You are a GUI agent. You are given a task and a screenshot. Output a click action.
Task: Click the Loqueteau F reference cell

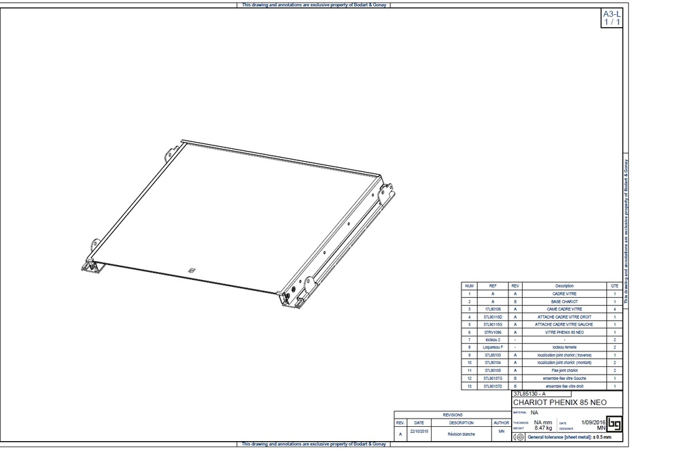click(492, 347)
